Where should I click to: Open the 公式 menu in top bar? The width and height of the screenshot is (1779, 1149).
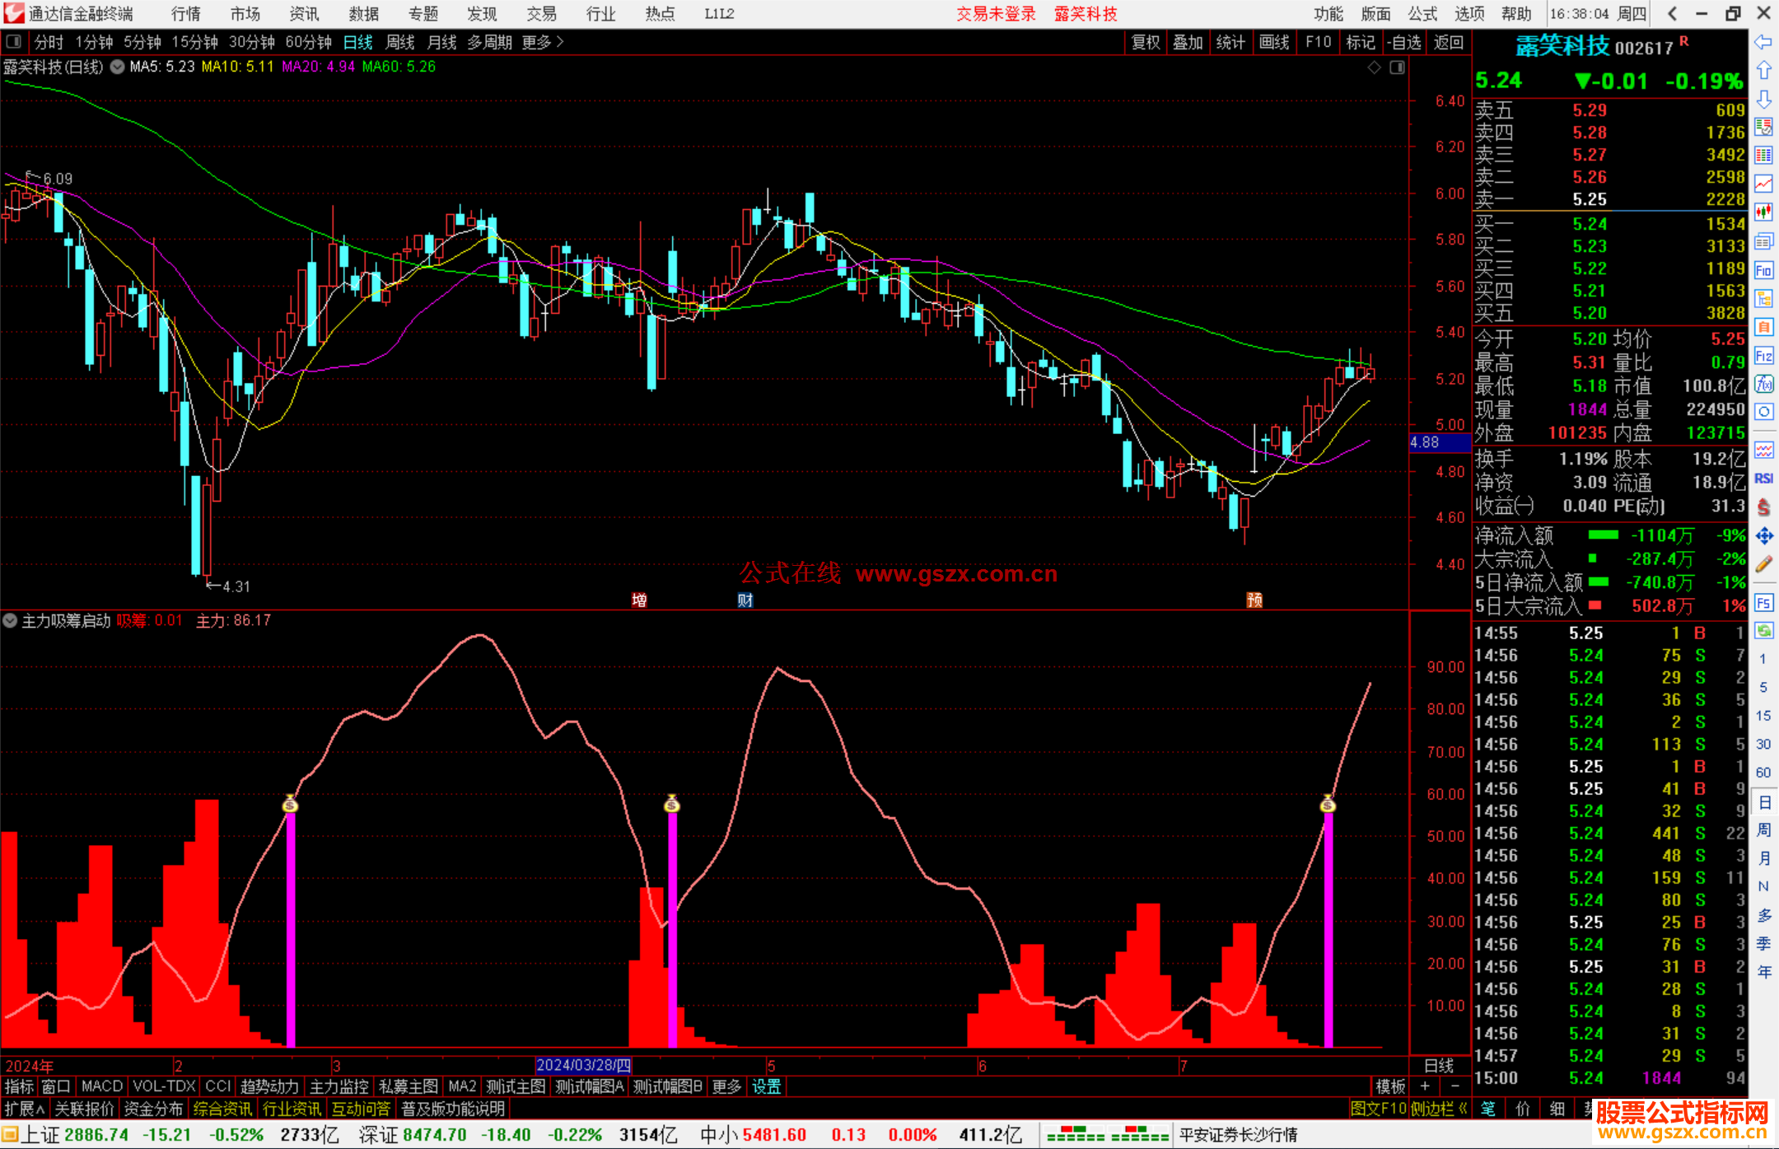[x=1422, y=14]
